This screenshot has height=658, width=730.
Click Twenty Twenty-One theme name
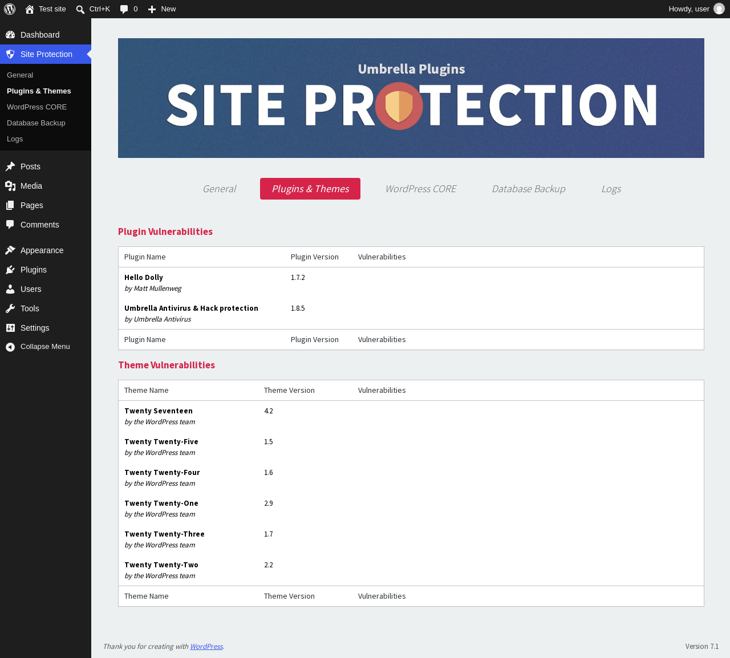point(161,503)
